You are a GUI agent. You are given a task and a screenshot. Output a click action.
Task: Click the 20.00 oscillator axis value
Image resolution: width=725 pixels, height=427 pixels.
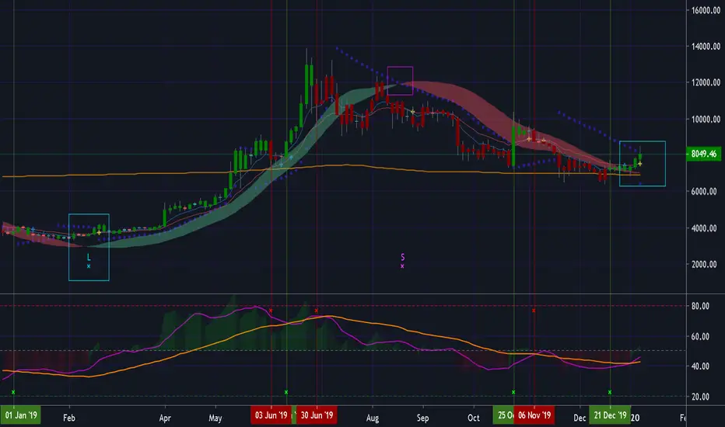(x=700, y=397)
